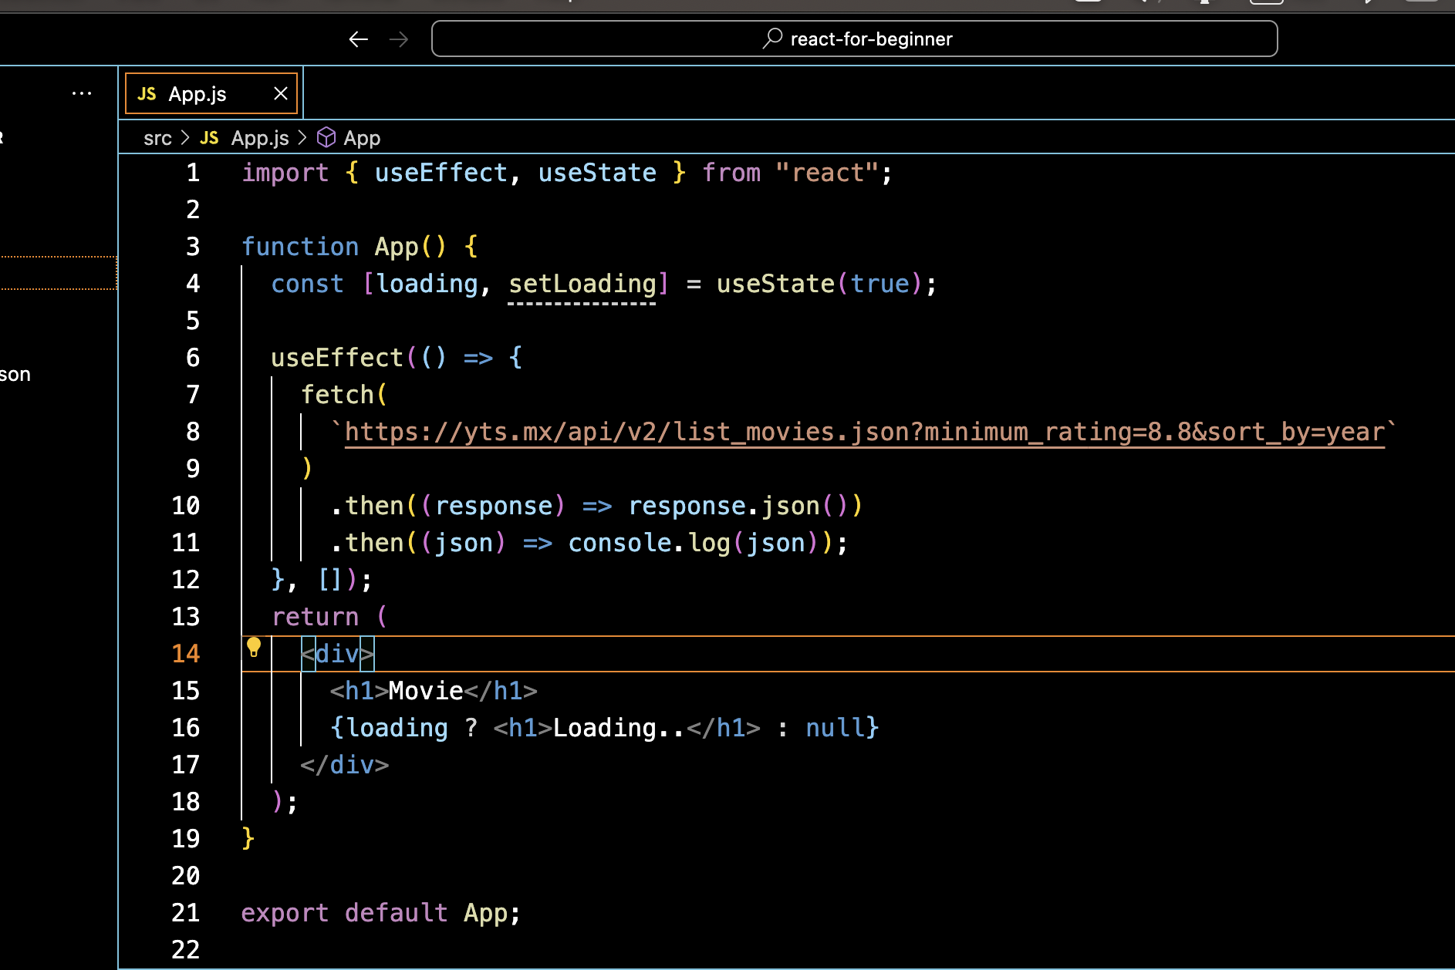Viewport: 1455px width, 970px height.
Task: Click the JS file icon in breadcrumbs
Action: (209, 138)
